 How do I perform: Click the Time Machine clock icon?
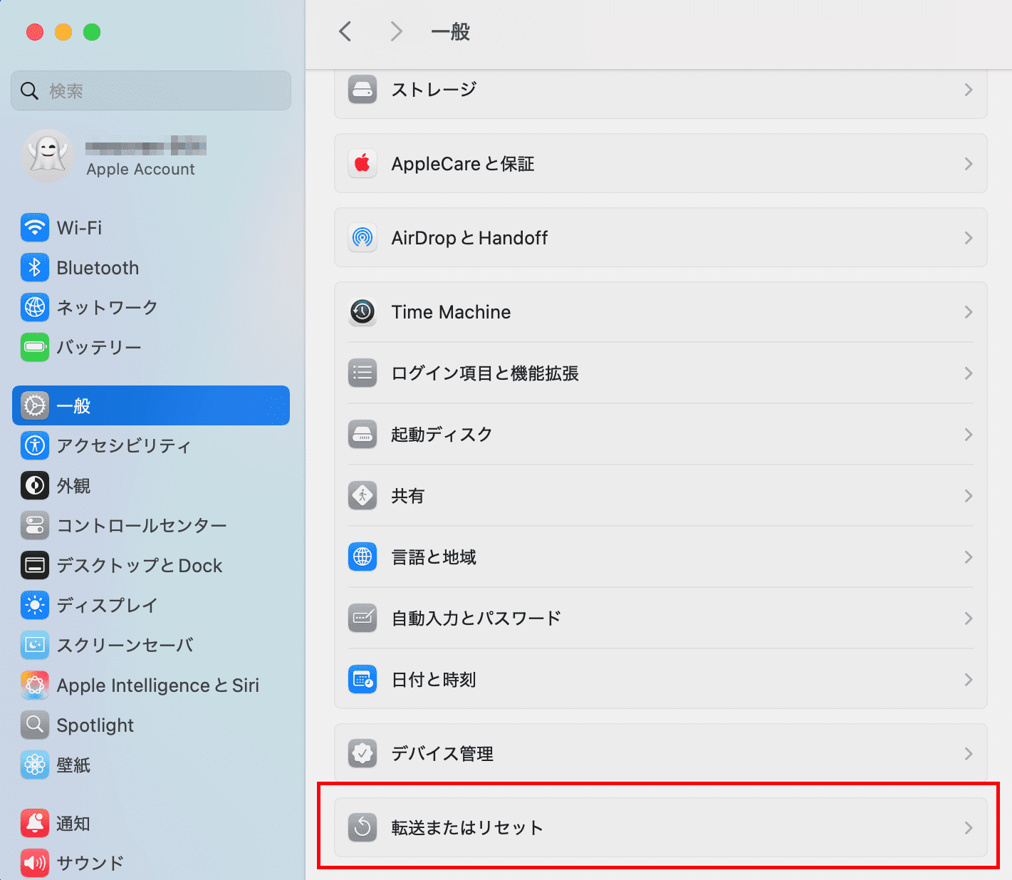[362, 312]
